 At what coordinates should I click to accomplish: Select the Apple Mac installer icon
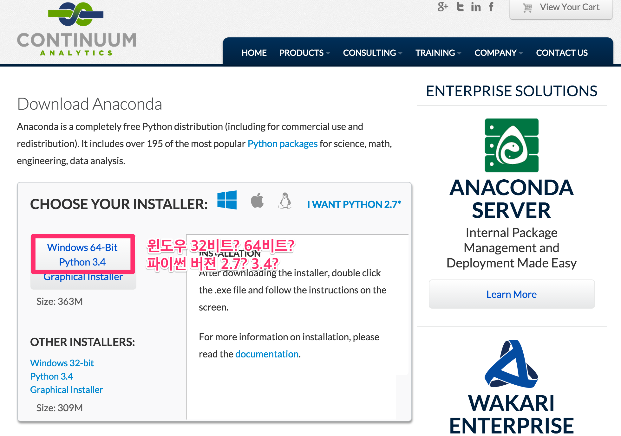(257, 200)
